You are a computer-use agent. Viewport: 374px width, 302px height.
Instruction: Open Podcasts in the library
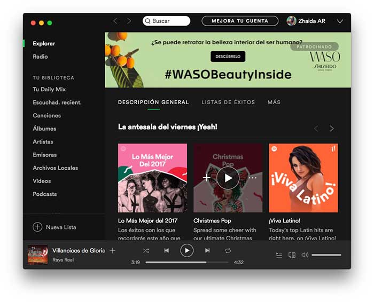pos(44,194)
